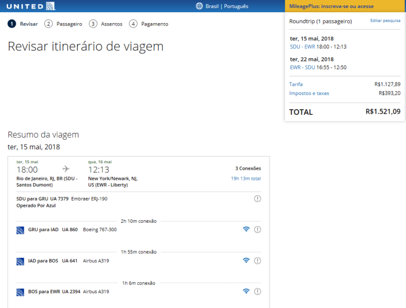
Task: Open Brasil | Português language selector
Action: [x=227, y=6]
